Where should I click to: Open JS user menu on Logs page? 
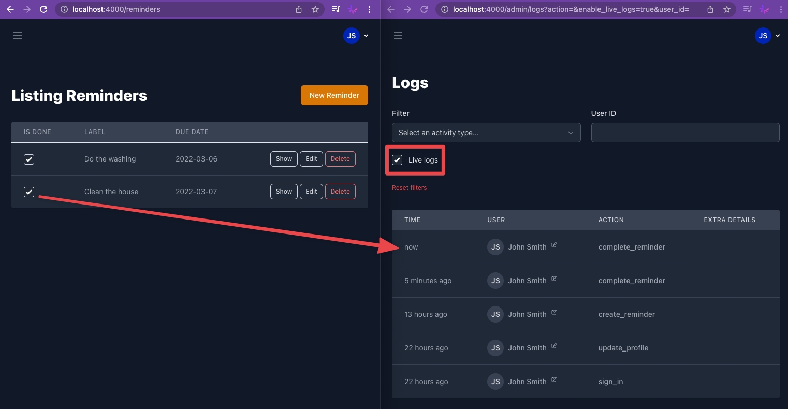[768, 36]
